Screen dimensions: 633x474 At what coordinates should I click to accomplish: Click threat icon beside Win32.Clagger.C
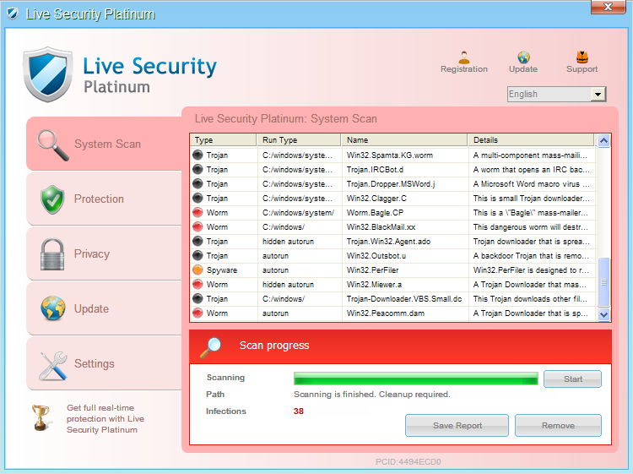(197, 198)
